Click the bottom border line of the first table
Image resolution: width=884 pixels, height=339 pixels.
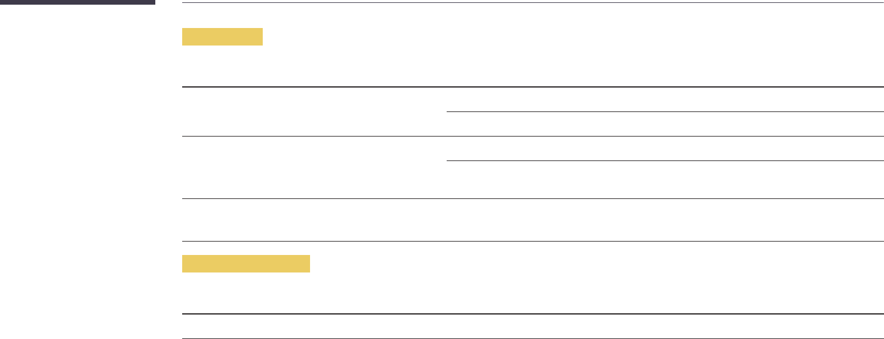click(533, 242)
